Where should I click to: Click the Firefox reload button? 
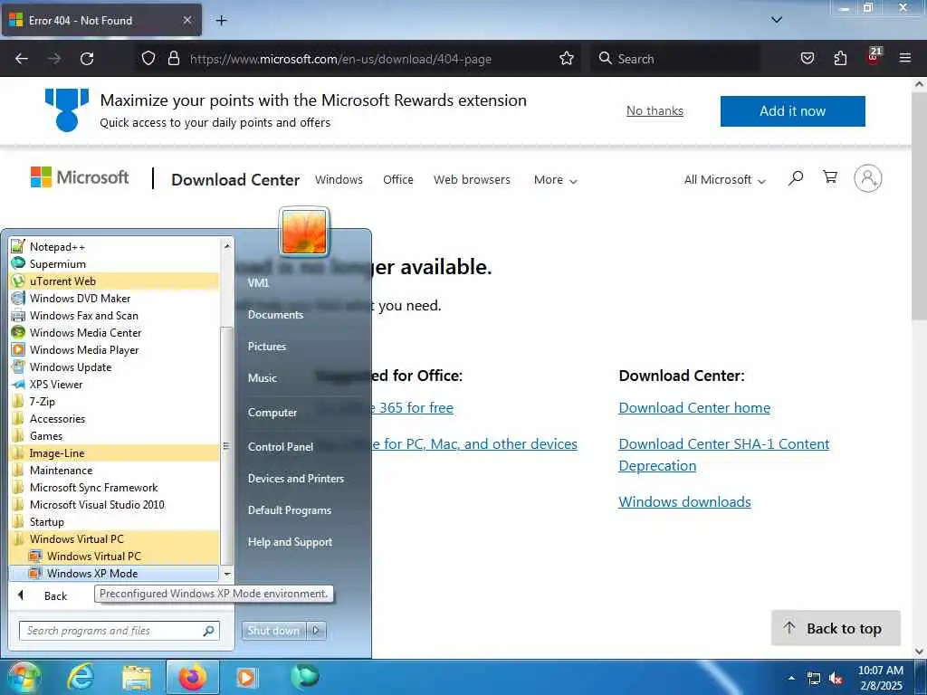(87, 59)
